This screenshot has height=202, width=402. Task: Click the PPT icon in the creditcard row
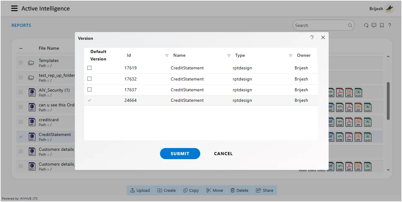[358, 122]
